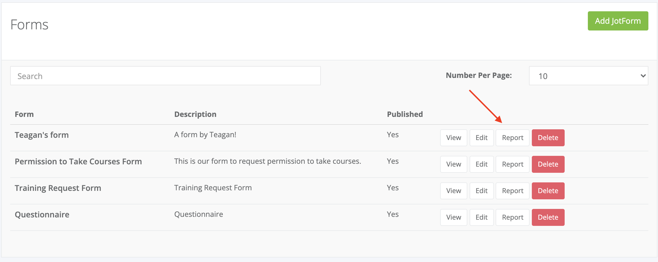Image resolution: width=658 pixels, height=262 pixels.
Task: Focus the Search input field
Action: point(165,76)
